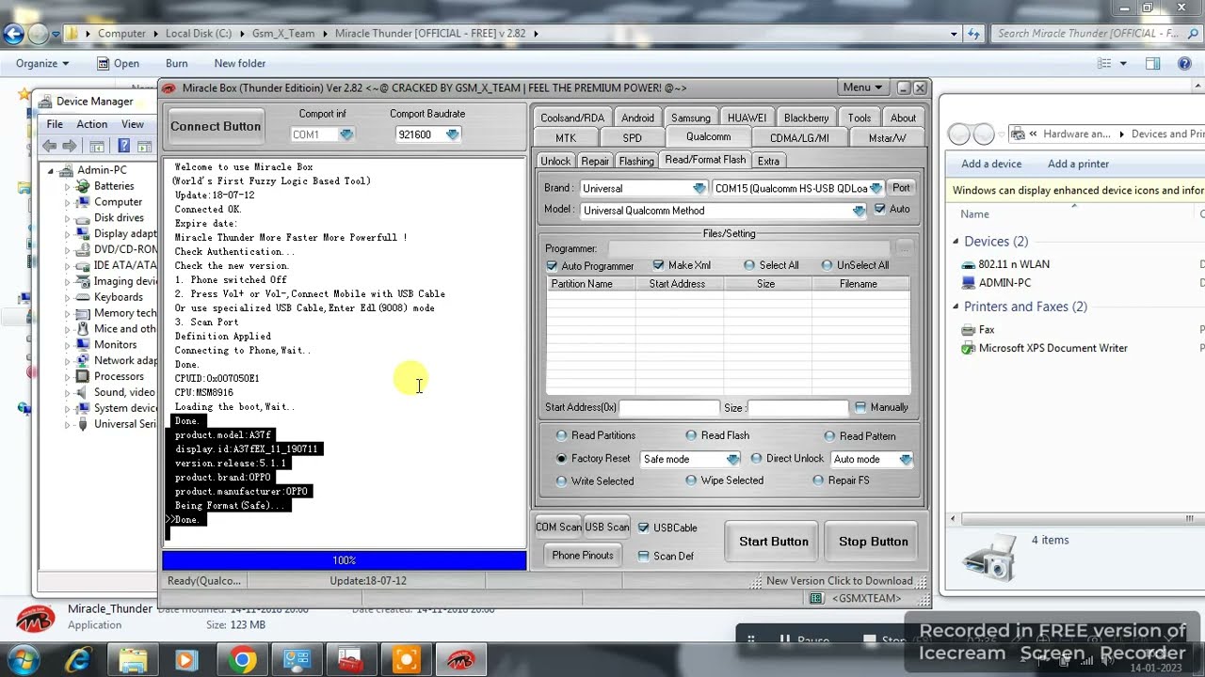Click the Start Button
This screenshot has width=1205, height=677.
click(774, 542)
